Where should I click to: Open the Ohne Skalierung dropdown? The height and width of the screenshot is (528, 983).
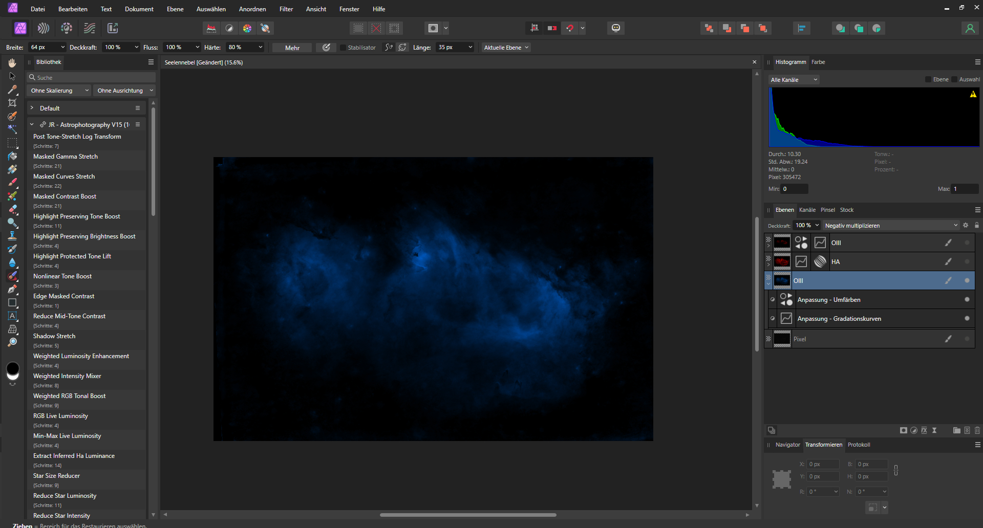[x=59, y=91]
